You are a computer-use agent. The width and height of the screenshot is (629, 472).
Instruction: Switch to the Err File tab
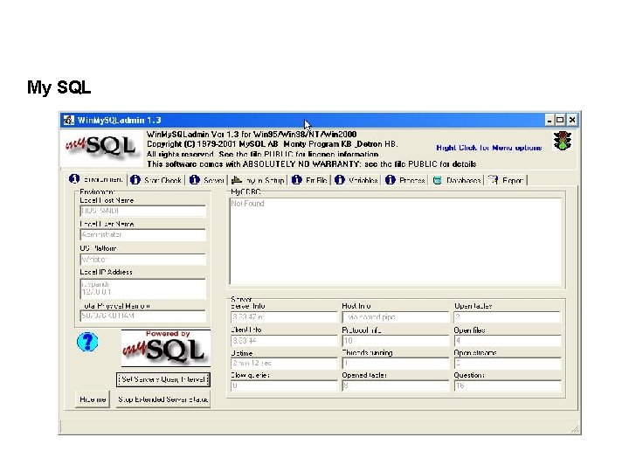click(x=309, y=180)
